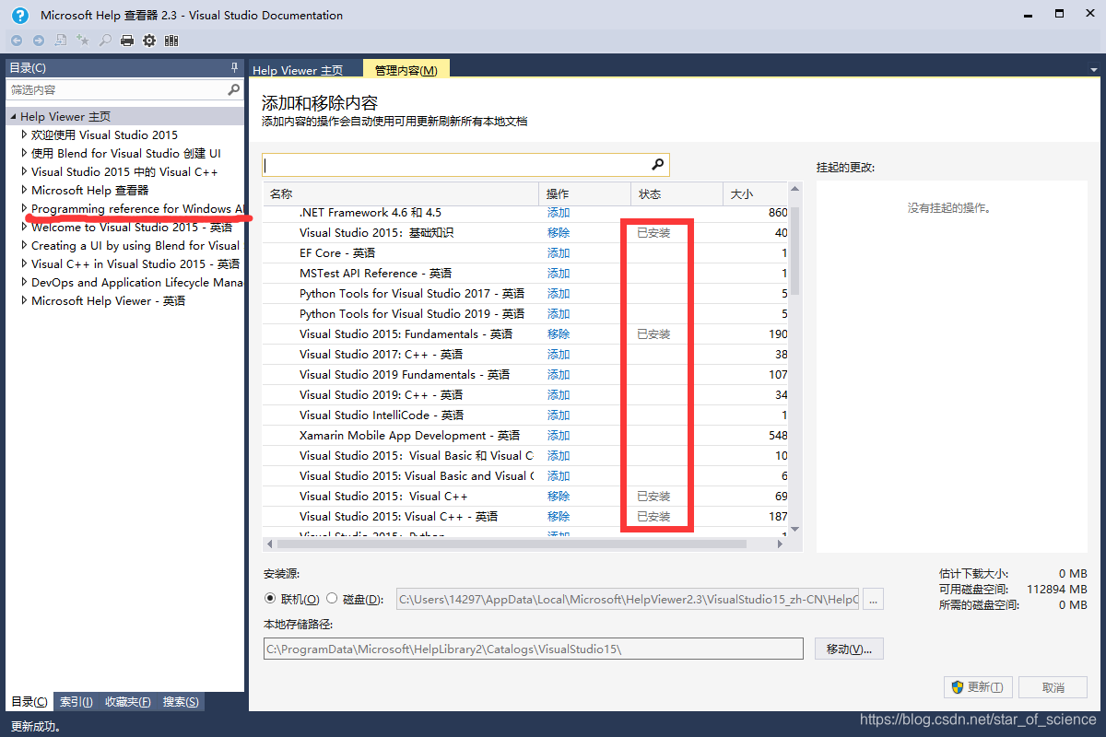Click the 移动(V)... button
Screen dimensions: 1106x737
click(849, 649)
